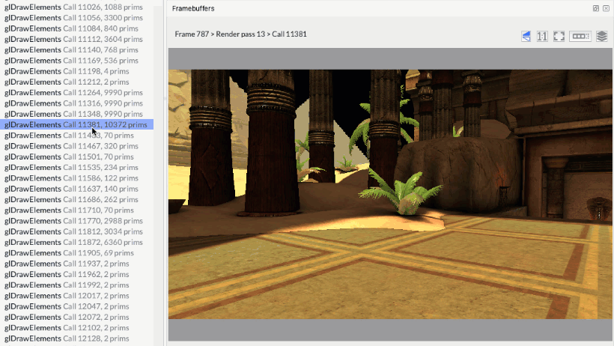Fit framebuffer image to view
Screen dimensions: 614x346
click(x=559, y=37)
